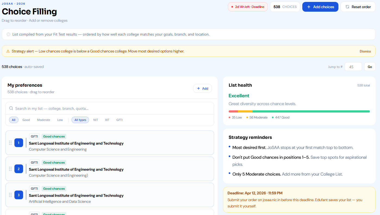Click the blue rank badge number 1

19,143
